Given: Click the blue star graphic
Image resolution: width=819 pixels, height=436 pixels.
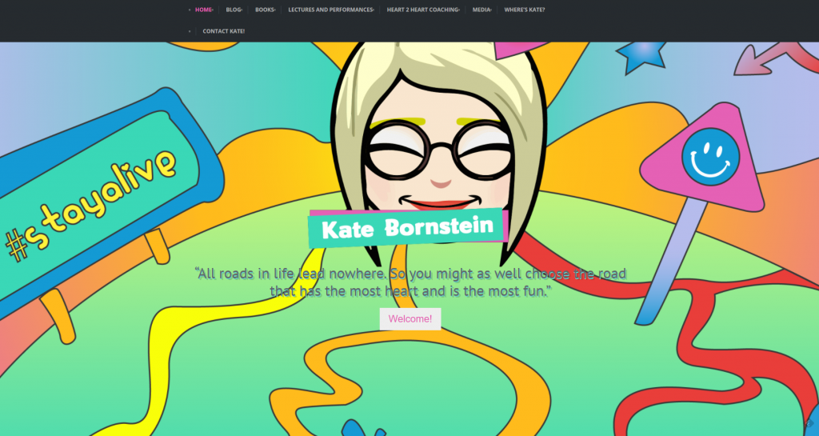Looking at the screenshot, I should 640,54.
